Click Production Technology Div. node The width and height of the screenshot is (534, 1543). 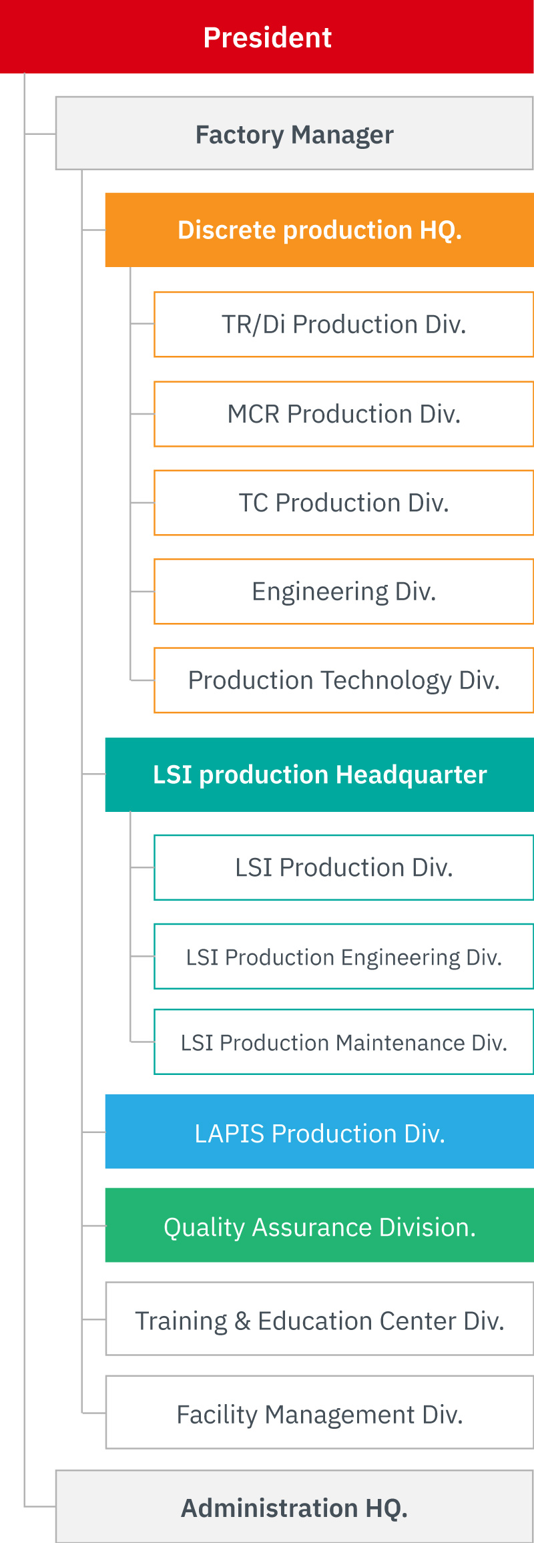click(x=344, y=680)
